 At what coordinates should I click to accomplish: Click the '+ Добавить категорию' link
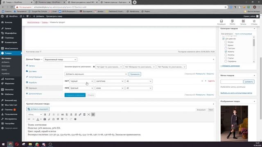(x=230, y=66)
